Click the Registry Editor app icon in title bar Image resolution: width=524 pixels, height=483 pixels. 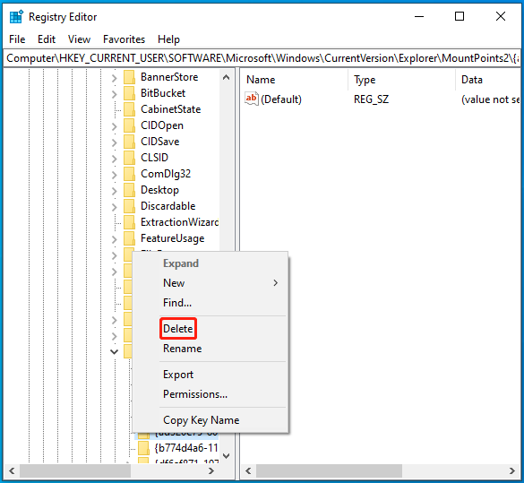16,17
